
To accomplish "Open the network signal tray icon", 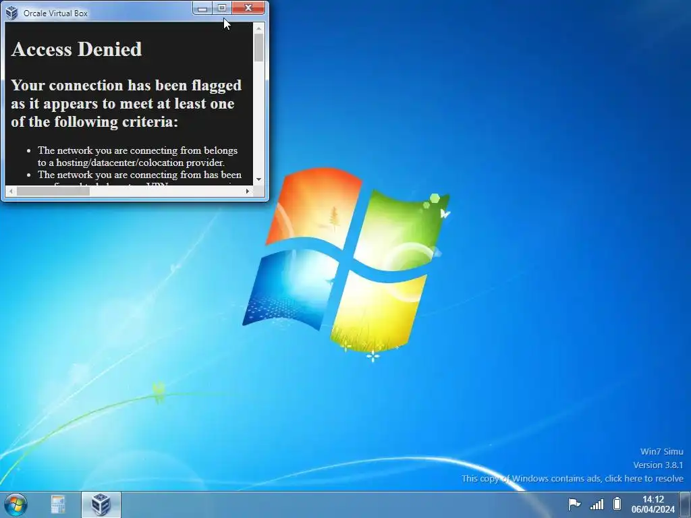I will coord(597,504).
